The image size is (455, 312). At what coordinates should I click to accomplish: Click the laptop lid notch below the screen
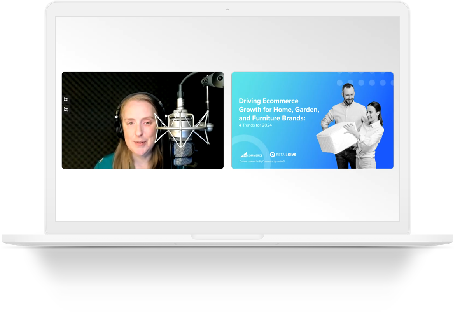tap(227, 237)
